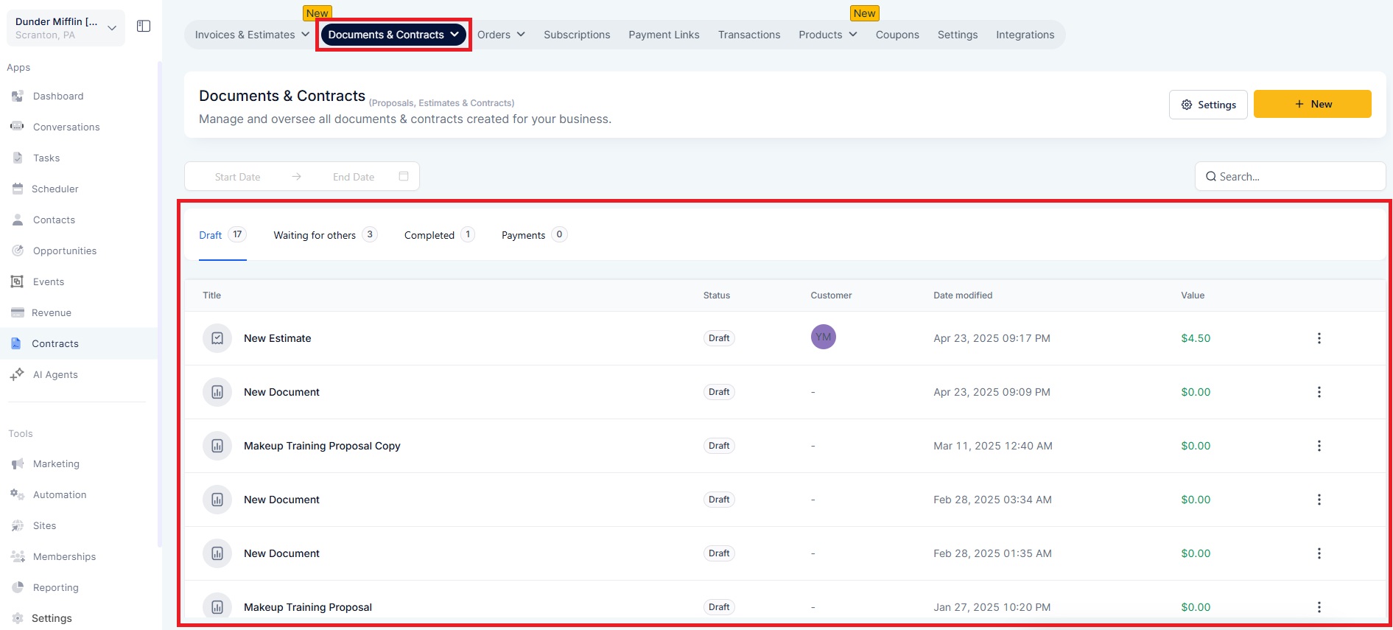Open Marketing tools
This screenshot has height=630, width=1393.
pyautogui.click(x=56, y=463)
